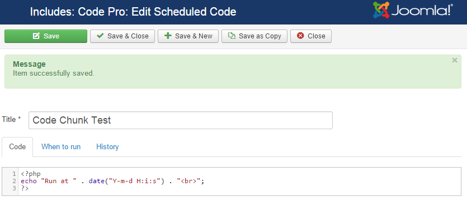Place the cursor on the code line starting with echo
The height and width of the screenshot is (201, 467).
(x=112, y=181)
